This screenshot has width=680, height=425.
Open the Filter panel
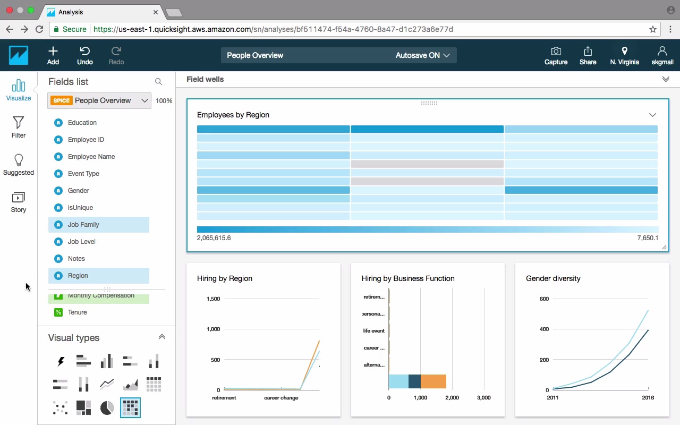19,127
